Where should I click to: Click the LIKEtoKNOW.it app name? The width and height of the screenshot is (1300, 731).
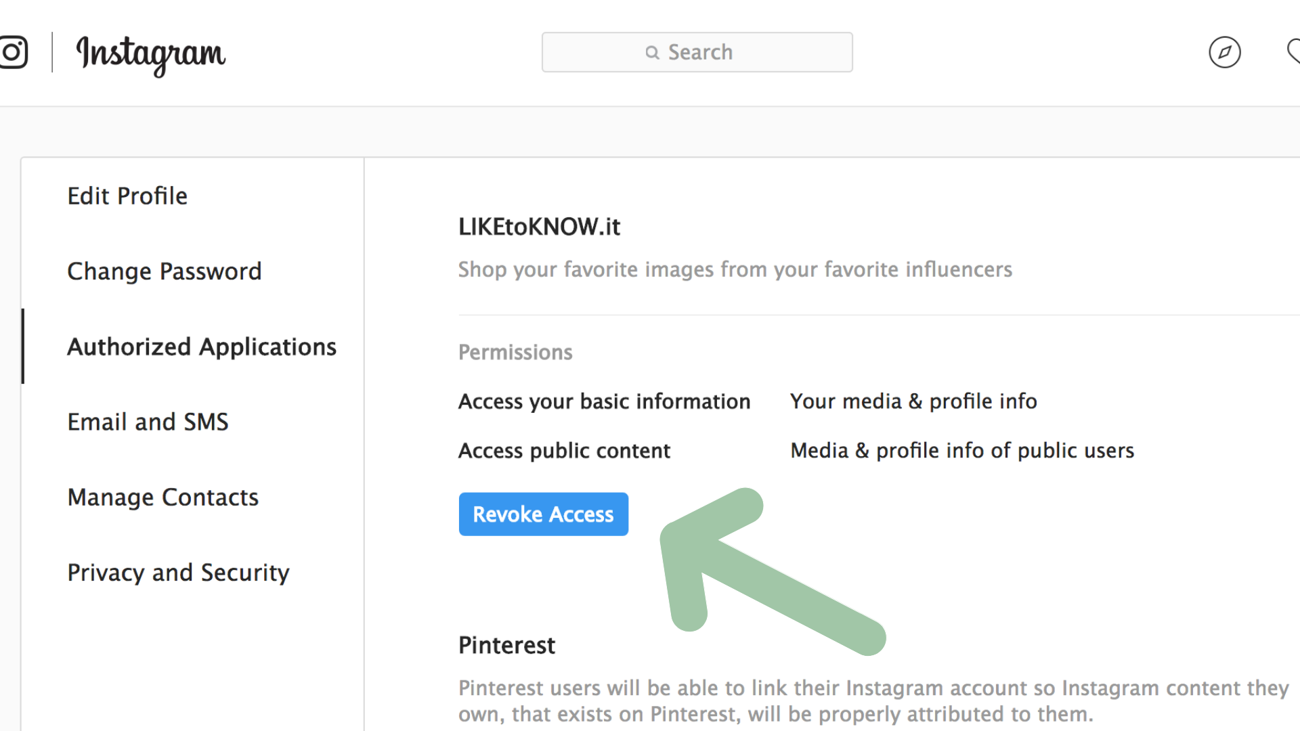click(539, 227)
